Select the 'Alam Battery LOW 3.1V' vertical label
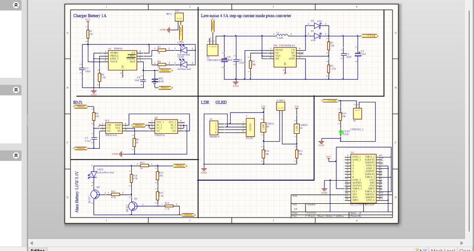Viewport: 474px width, 251px height. [x=77, y=192]
